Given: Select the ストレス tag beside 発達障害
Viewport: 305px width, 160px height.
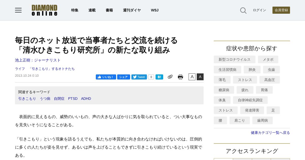Looking at the screenshot, I should [226, 110].
